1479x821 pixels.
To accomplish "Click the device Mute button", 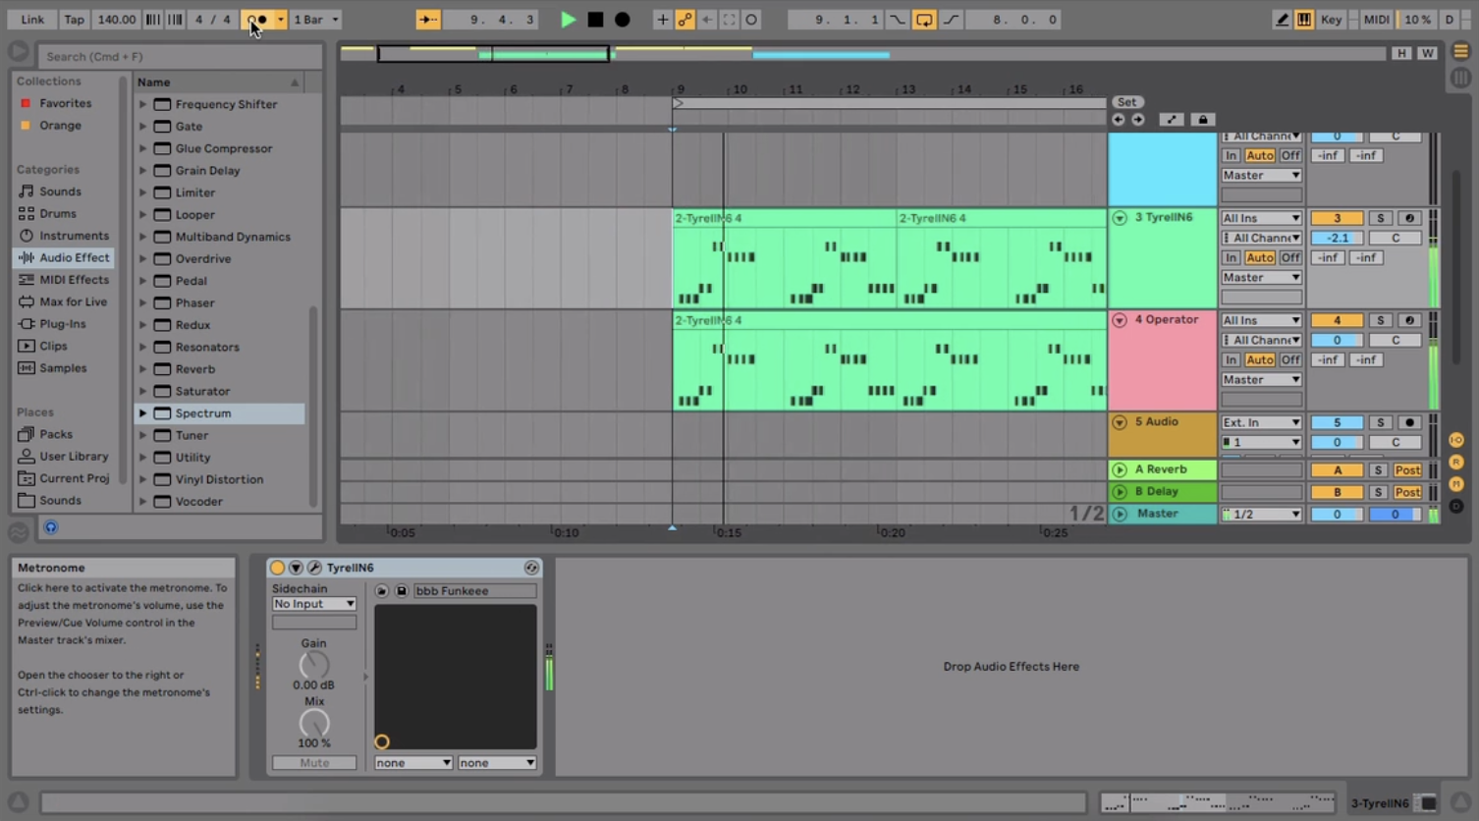I will coord(314,763).
